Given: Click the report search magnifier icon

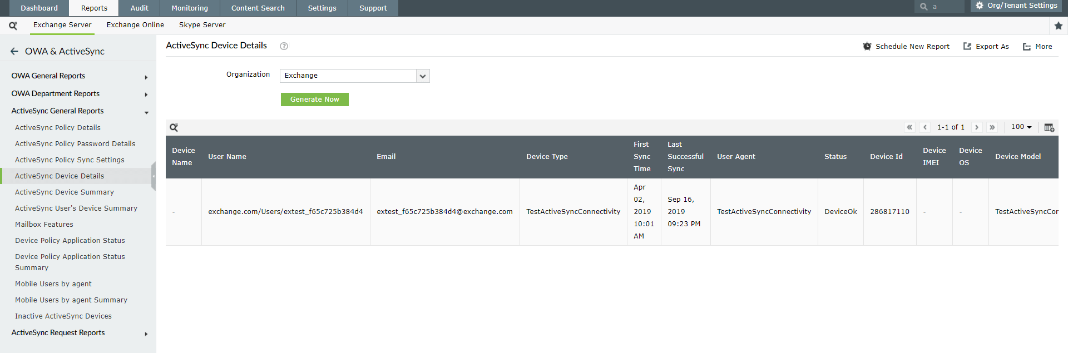Looking at the screenshot, I should [13, 25].
